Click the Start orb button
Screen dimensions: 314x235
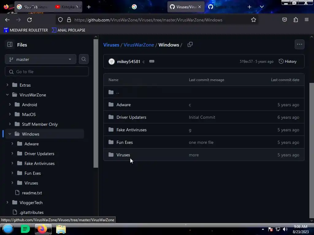(x=8, y=229)
